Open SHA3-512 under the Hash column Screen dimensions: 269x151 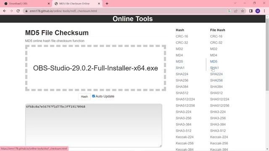(x=184, y=130)
